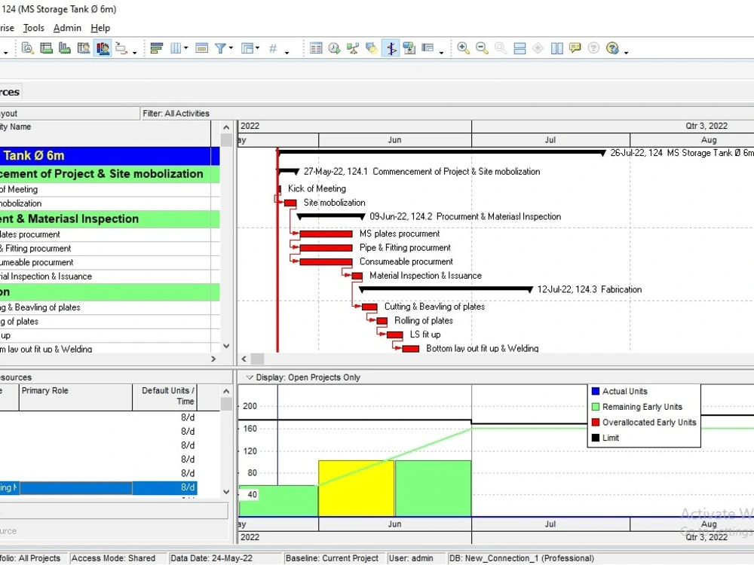The image size is (754, 565).
Task: Zoom out the timescale
Action: pyautogui.click(x=482, y=48)
